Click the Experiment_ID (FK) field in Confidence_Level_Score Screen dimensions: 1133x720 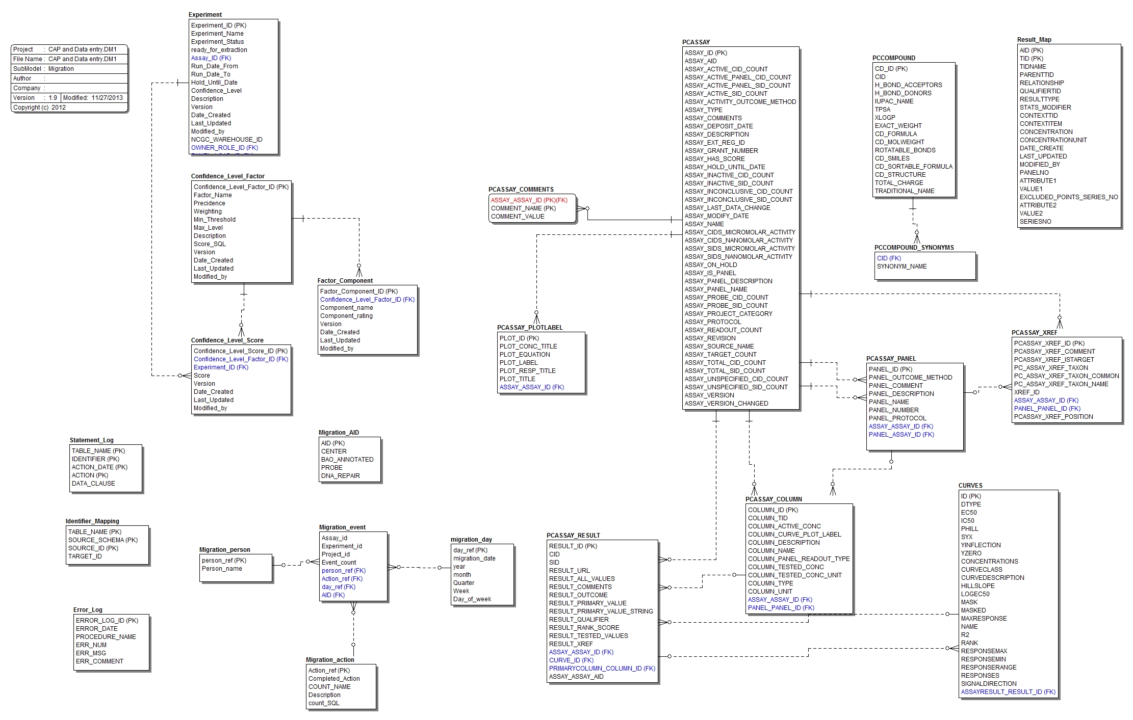221,367
